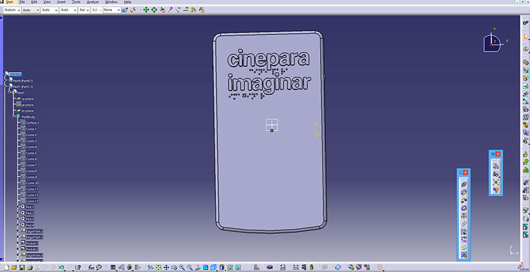Image resolution: width=530 pixels, height=272 pixels.
Task: Click the New document icon
Action: 7,267
